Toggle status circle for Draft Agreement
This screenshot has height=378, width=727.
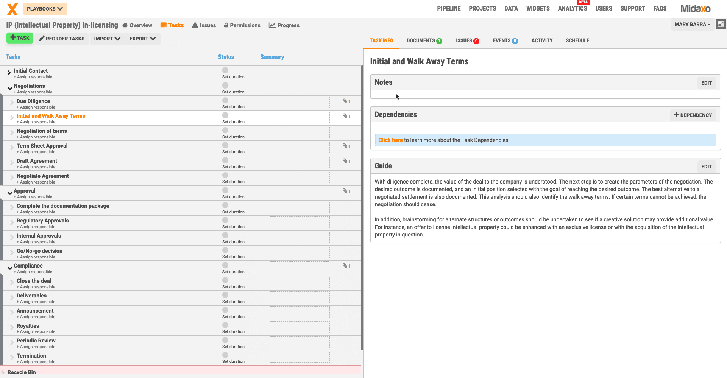coord(225,160)
